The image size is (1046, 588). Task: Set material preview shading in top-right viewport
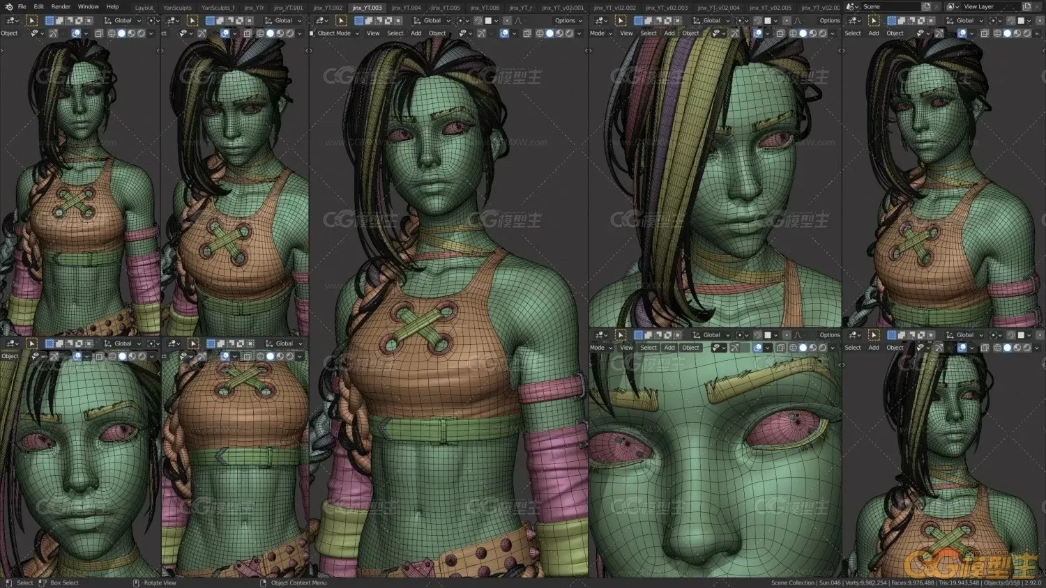pos(1017,33)
